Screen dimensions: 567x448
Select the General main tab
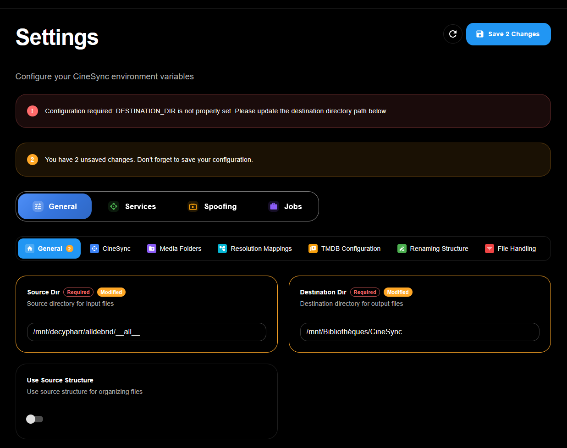click(55, 206)
